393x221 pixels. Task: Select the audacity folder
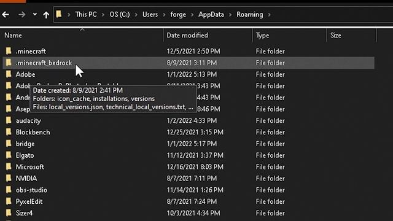[x=189, y=120]
